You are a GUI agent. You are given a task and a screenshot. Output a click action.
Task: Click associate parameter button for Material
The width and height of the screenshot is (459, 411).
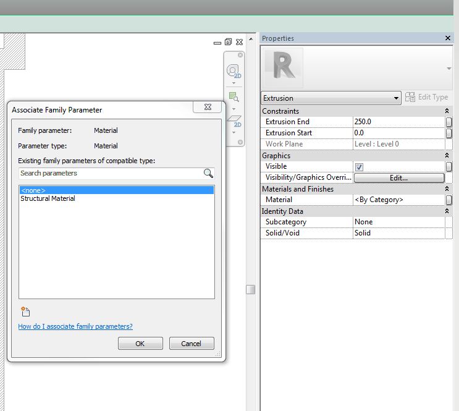click(x=448, y=200)
